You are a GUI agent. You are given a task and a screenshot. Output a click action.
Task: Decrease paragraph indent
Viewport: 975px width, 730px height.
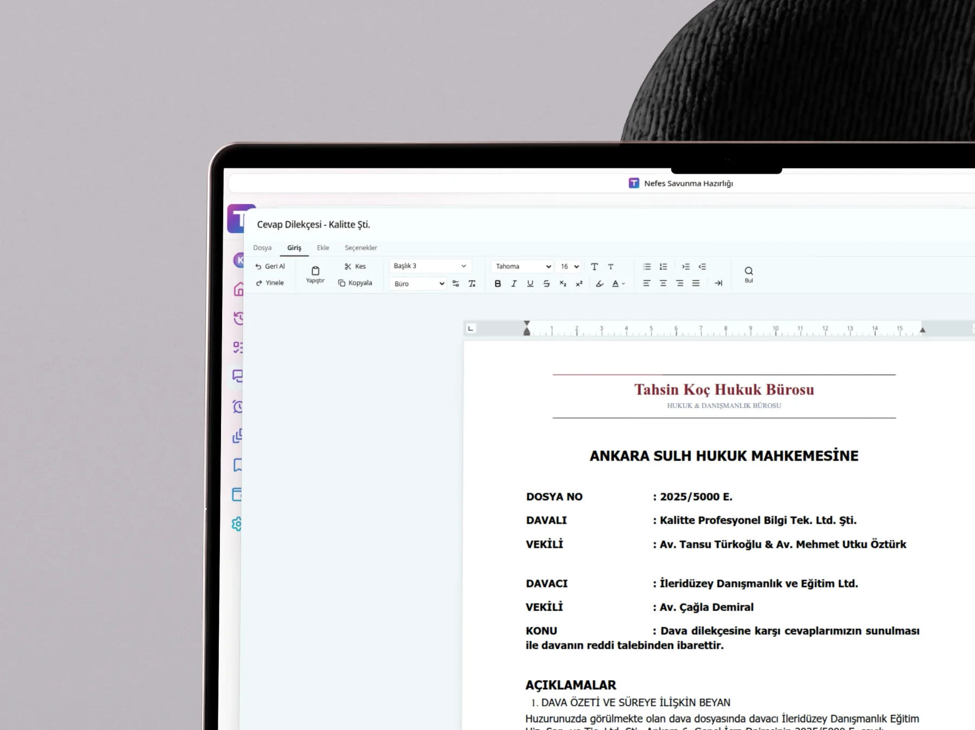click(702, 266)
